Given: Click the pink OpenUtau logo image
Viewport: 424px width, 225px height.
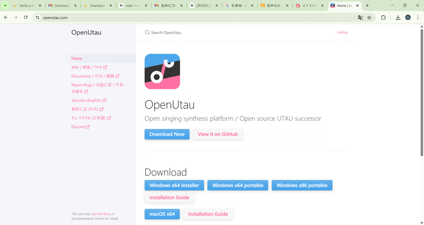Looking at the screenshot, I should (162, 71).
